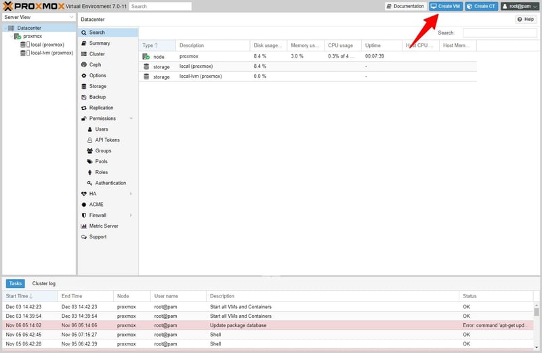This screenshot has width=542, height=353.
Task: Open the Documentation page
Action: point(404,6)
